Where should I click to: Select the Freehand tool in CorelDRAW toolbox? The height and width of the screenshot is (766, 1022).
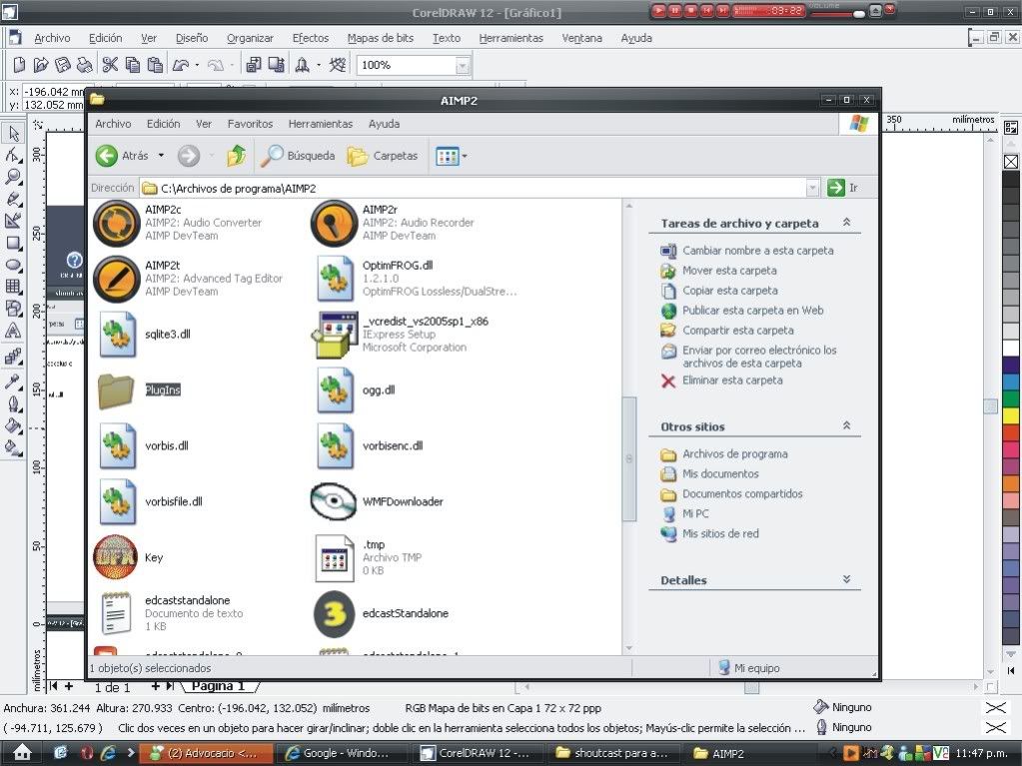pos(13,200)
